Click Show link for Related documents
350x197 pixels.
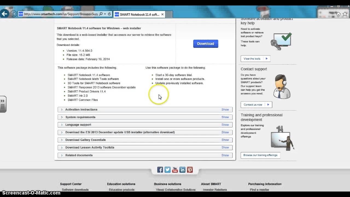(225, 155)
